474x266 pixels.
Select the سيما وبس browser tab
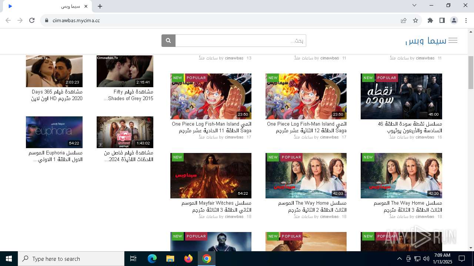(47, 6)
